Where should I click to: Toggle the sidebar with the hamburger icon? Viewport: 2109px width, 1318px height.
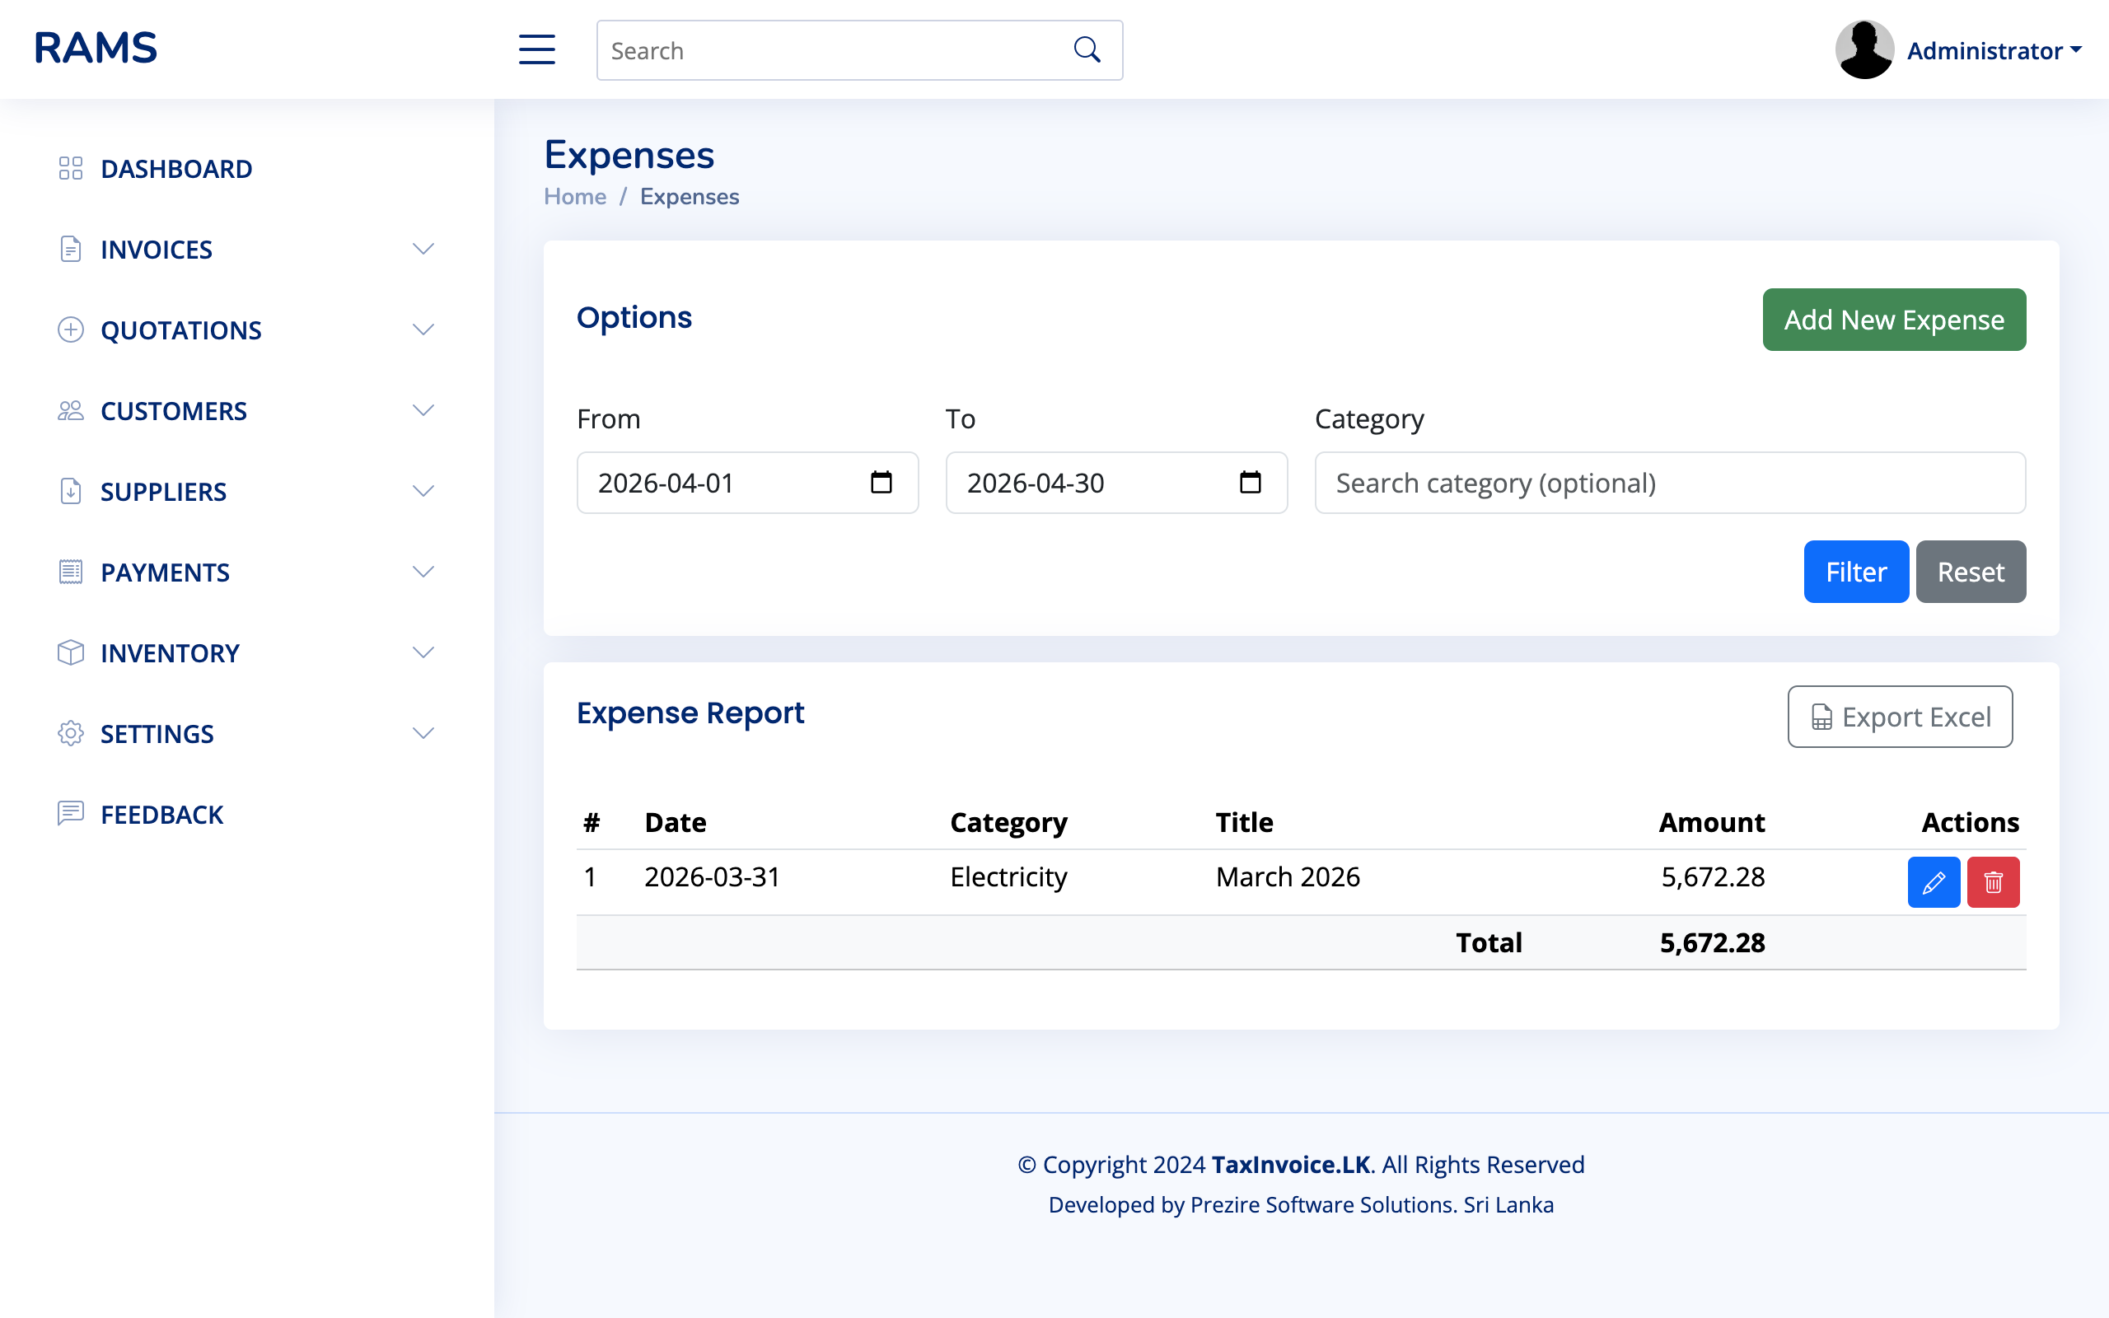536,49
